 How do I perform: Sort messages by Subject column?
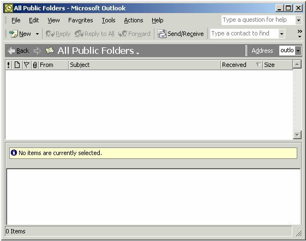(145, 65)
